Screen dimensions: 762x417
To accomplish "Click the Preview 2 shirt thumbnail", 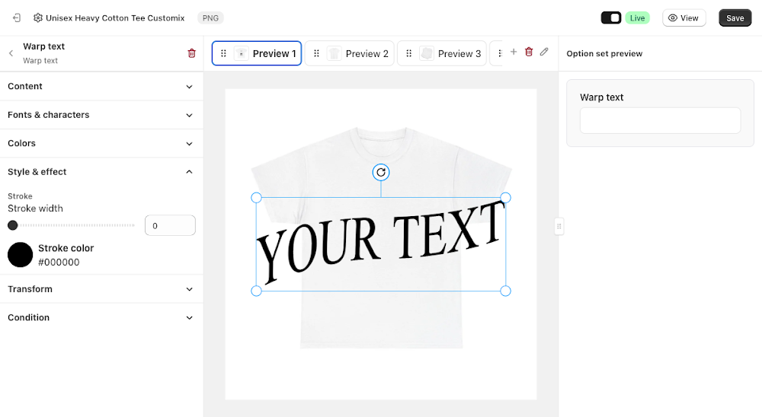I will tap(334, 53).
